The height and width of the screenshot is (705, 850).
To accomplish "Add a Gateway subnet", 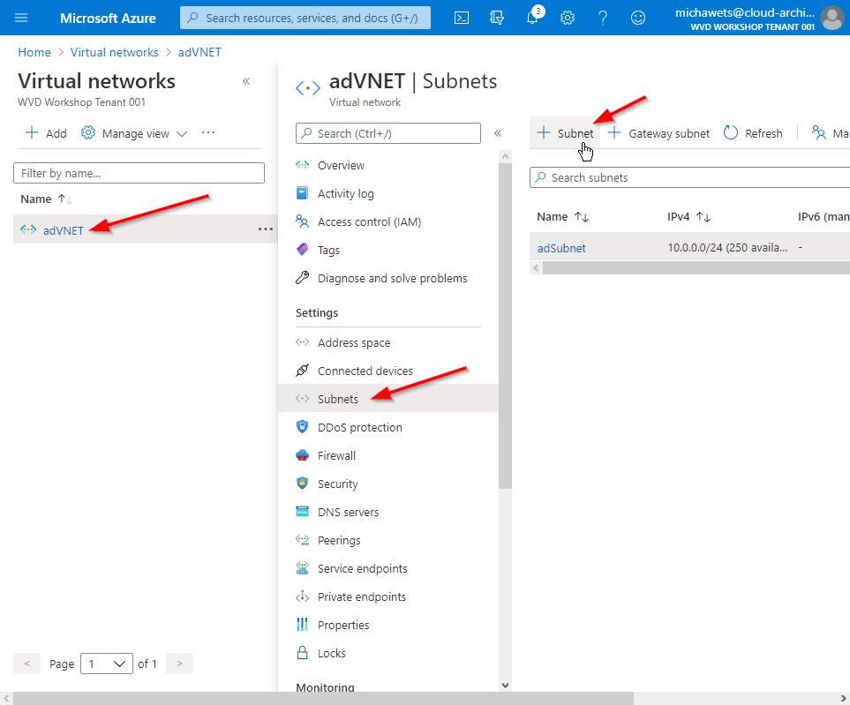I will 658,133.
